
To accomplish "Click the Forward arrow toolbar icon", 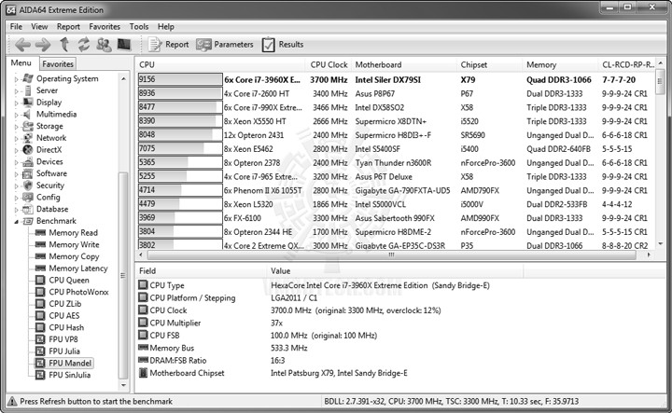I will click(x=42, y=44).
